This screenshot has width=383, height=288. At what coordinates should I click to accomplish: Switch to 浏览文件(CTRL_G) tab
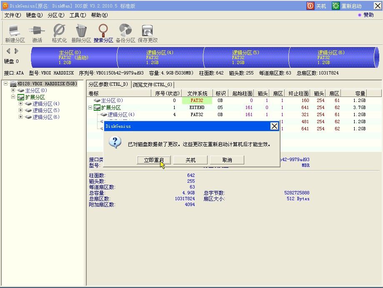pos(153,84)
